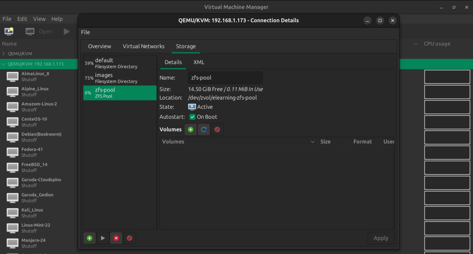The width and height of the screenshot is (473, 254).
Task: Click the Active state monitor icon
Action: pyautogui.click(x=192, y=107)
